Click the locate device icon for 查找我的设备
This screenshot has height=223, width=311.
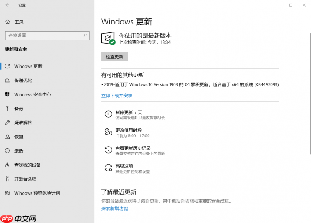click(x=8, y=165)
